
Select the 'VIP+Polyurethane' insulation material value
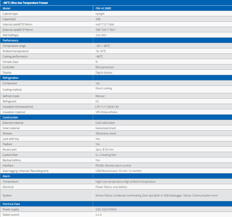[106, 112]
